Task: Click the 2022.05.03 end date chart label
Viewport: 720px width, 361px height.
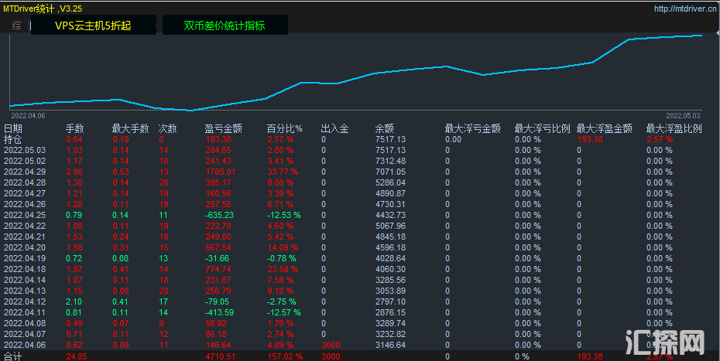Action: [x=683, y=115]
